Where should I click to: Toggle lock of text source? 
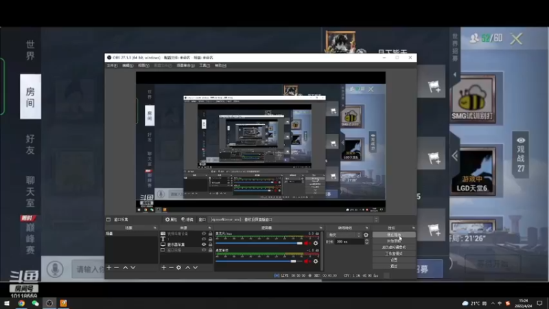210,239
